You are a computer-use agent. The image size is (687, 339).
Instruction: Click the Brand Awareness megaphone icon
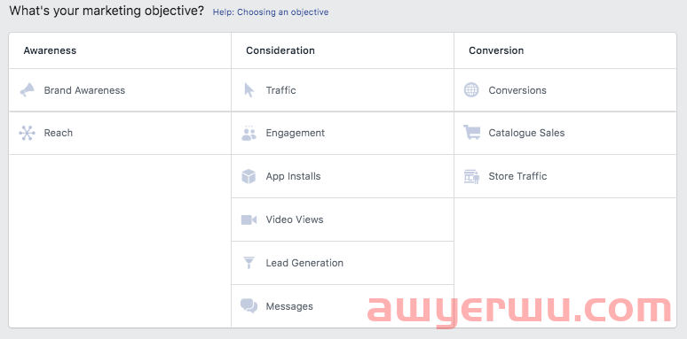pos(28,90)
